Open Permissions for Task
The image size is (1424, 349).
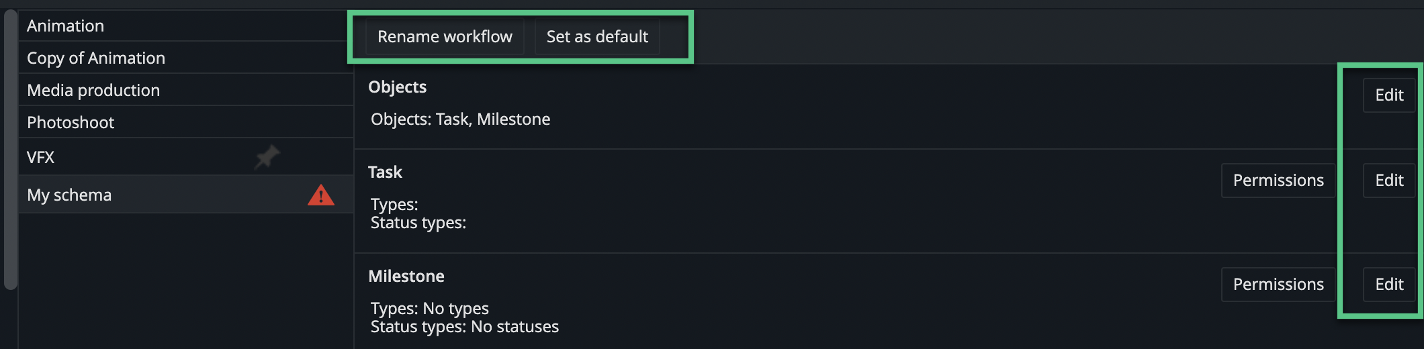point(1278,181)
